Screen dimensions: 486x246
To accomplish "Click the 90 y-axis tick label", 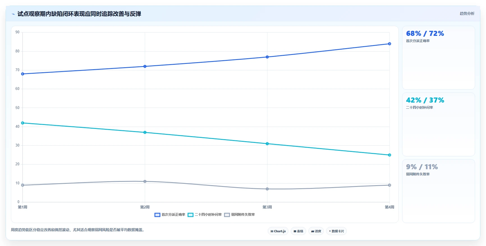I will pos(17,32).
